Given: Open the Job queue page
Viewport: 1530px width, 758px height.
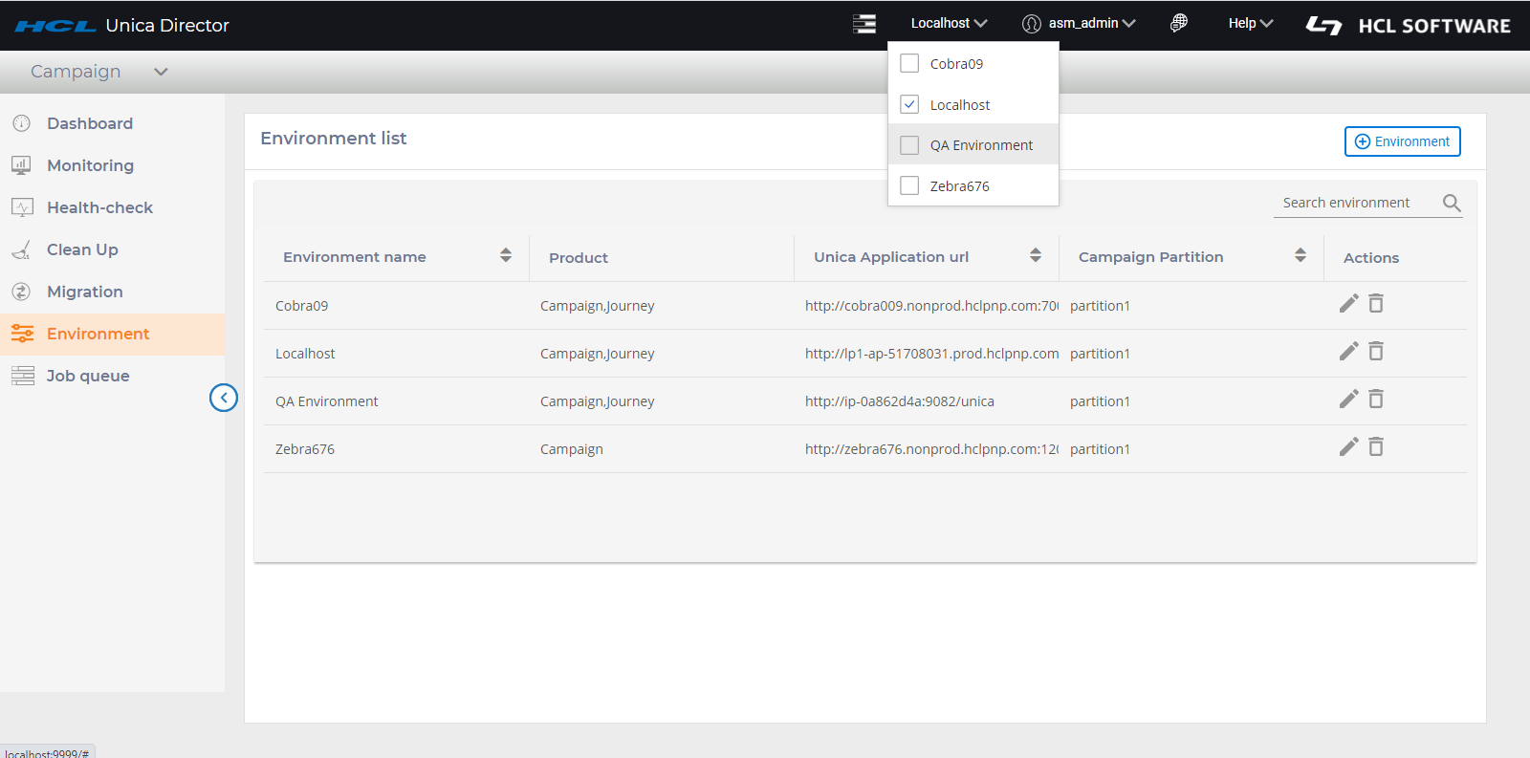Looking at the screenshot, I should click(x=88, y=376).
